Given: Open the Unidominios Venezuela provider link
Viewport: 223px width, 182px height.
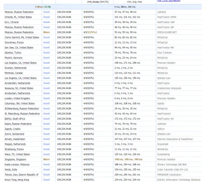Looking at the screenshot, I should pyautogui.click(x=169, y=88).
